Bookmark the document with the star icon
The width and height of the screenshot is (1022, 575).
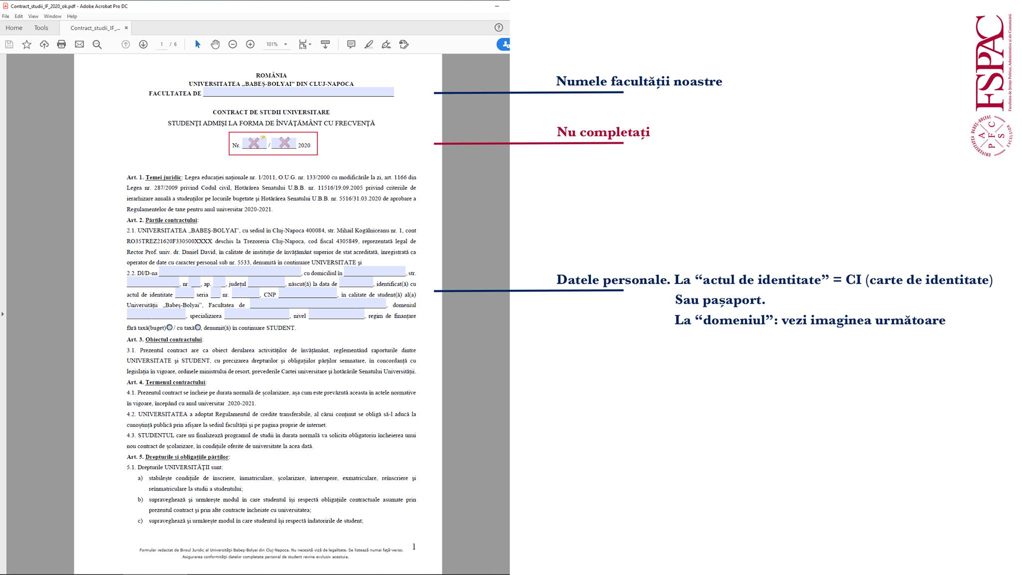click(x=27, y=44)
